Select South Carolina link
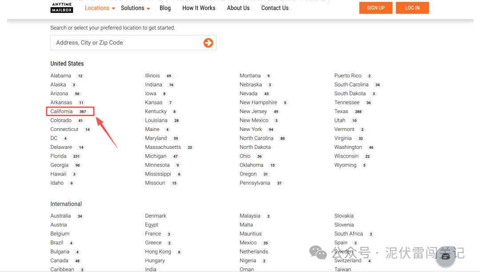480x272 pixels. pyautogui.click(x=352, y=85)
